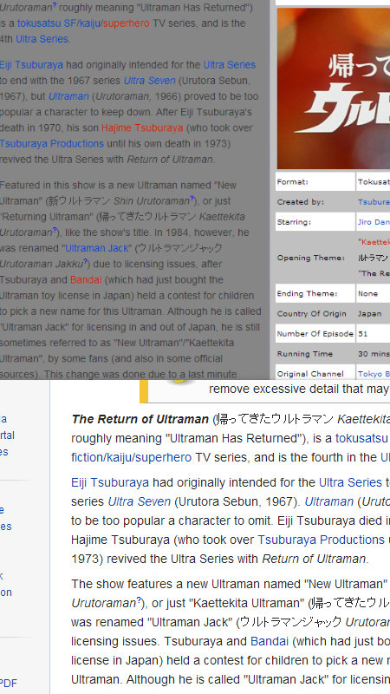
Task: Open Tsuburaya Productions link in gray section
Action: tap(52, 144)
